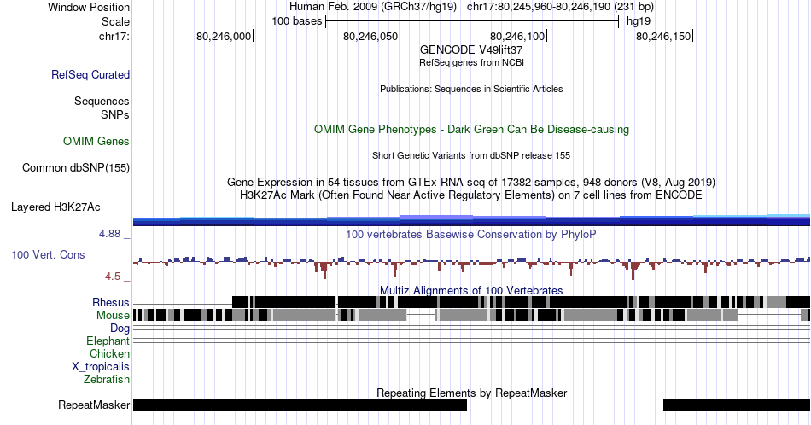Click the chr17: base position label
This screenshot has height=425, width=811.
click(x=114, y=36)
